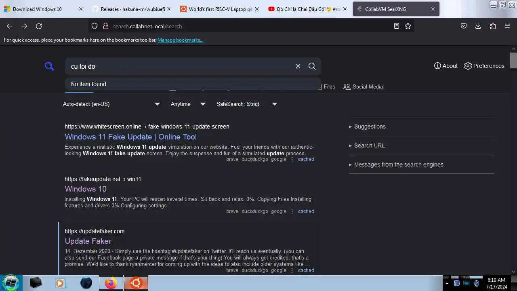
Task: Click the Ubuntu taskbar icon
Action: tap(136, 283)
